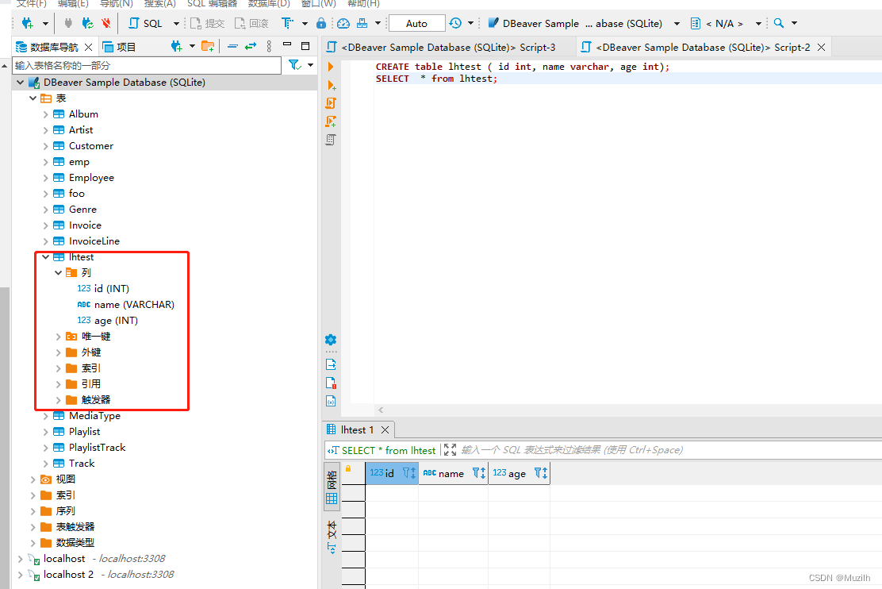Screen dimensions: 882x589
Task: Click the red disconnect plug icon
Action: [x=106, y=23]
